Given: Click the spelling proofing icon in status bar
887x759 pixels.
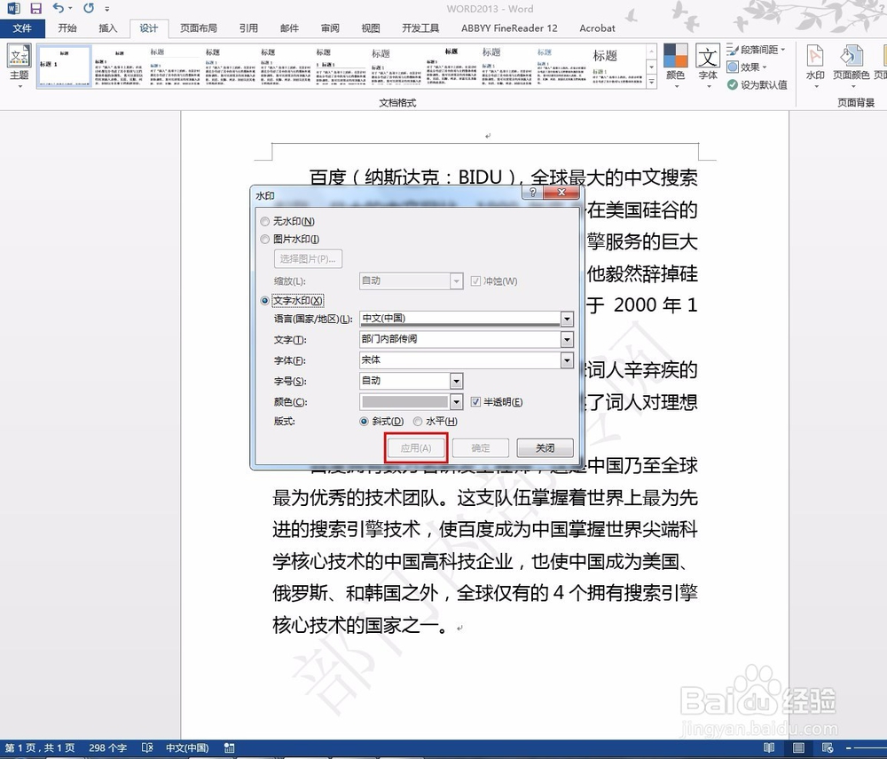Looking at the screenshot, I should coord(147,747).
